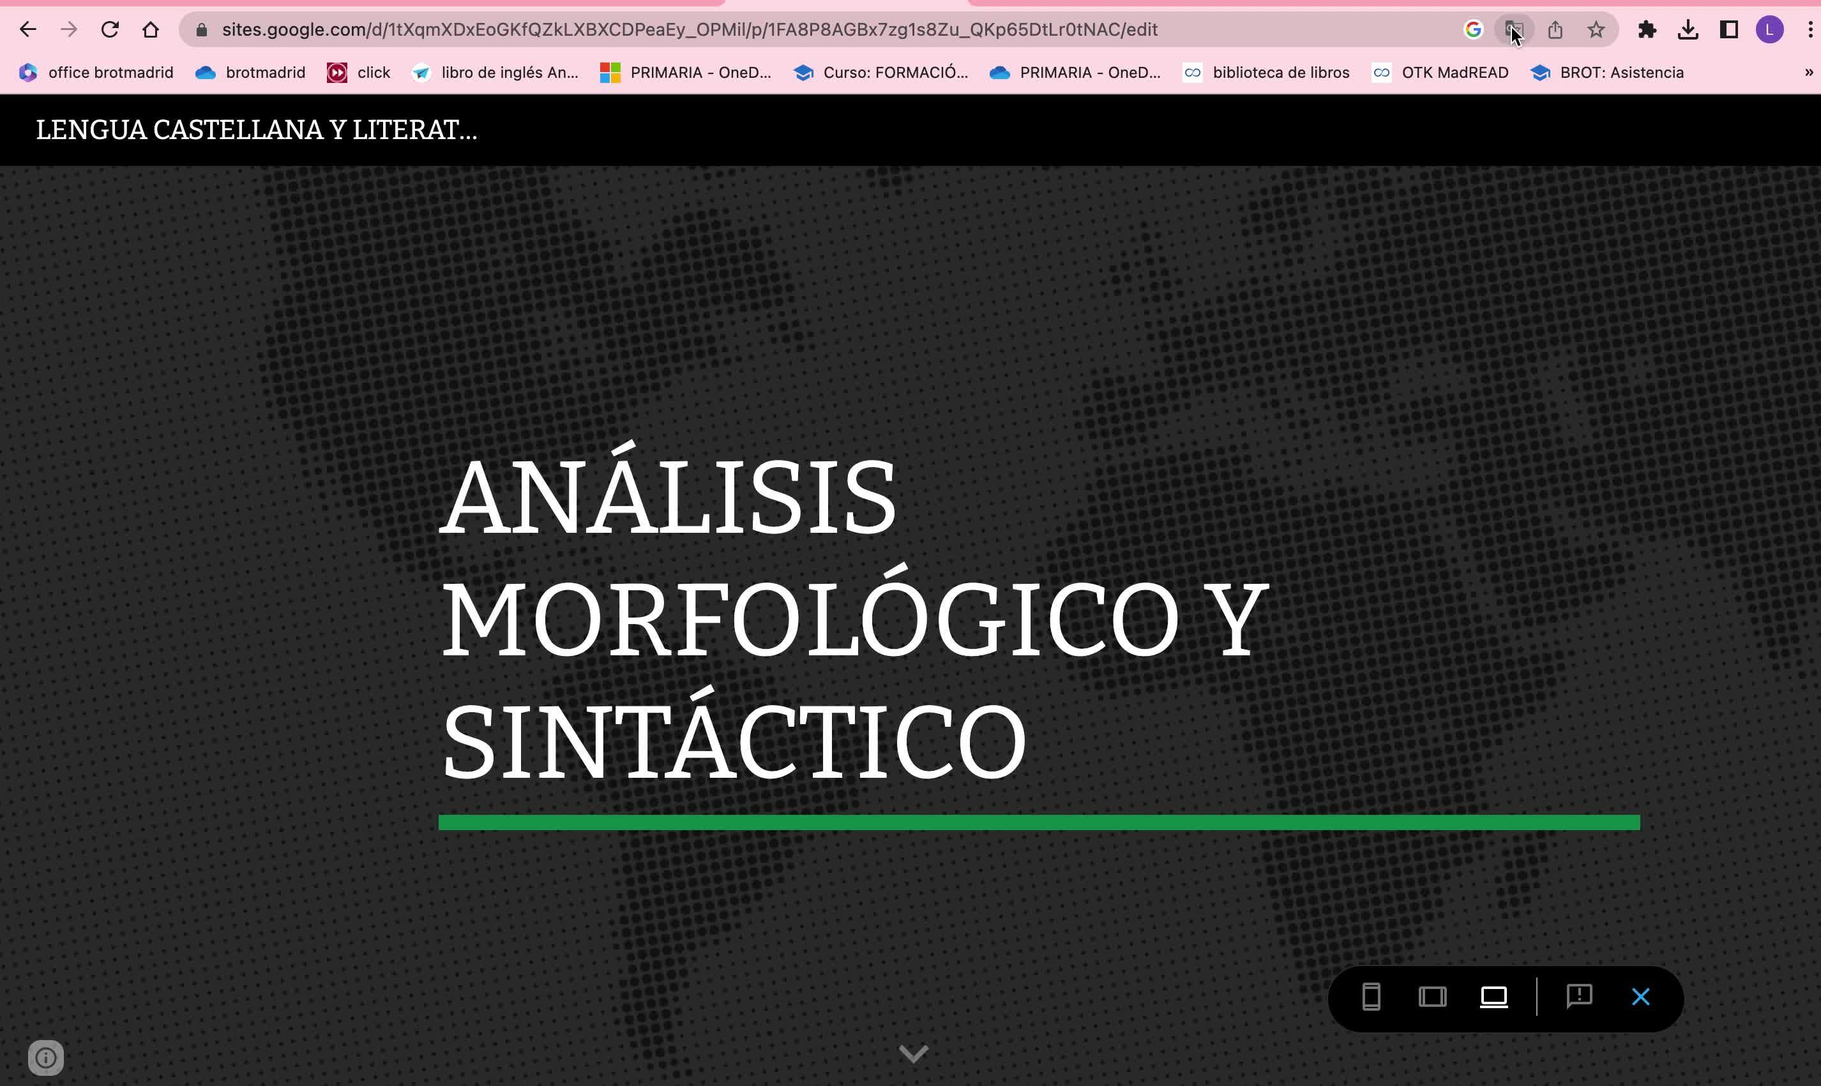Bookmark this tab with the star
The height and width of the screenshot is (1086, 1821).
coord(1596,30)
